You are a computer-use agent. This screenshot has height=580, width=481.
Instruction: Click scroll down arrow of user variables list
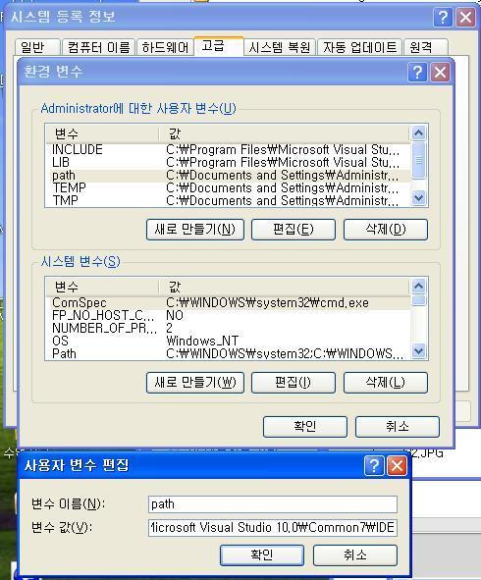click(x=418, y=198)
